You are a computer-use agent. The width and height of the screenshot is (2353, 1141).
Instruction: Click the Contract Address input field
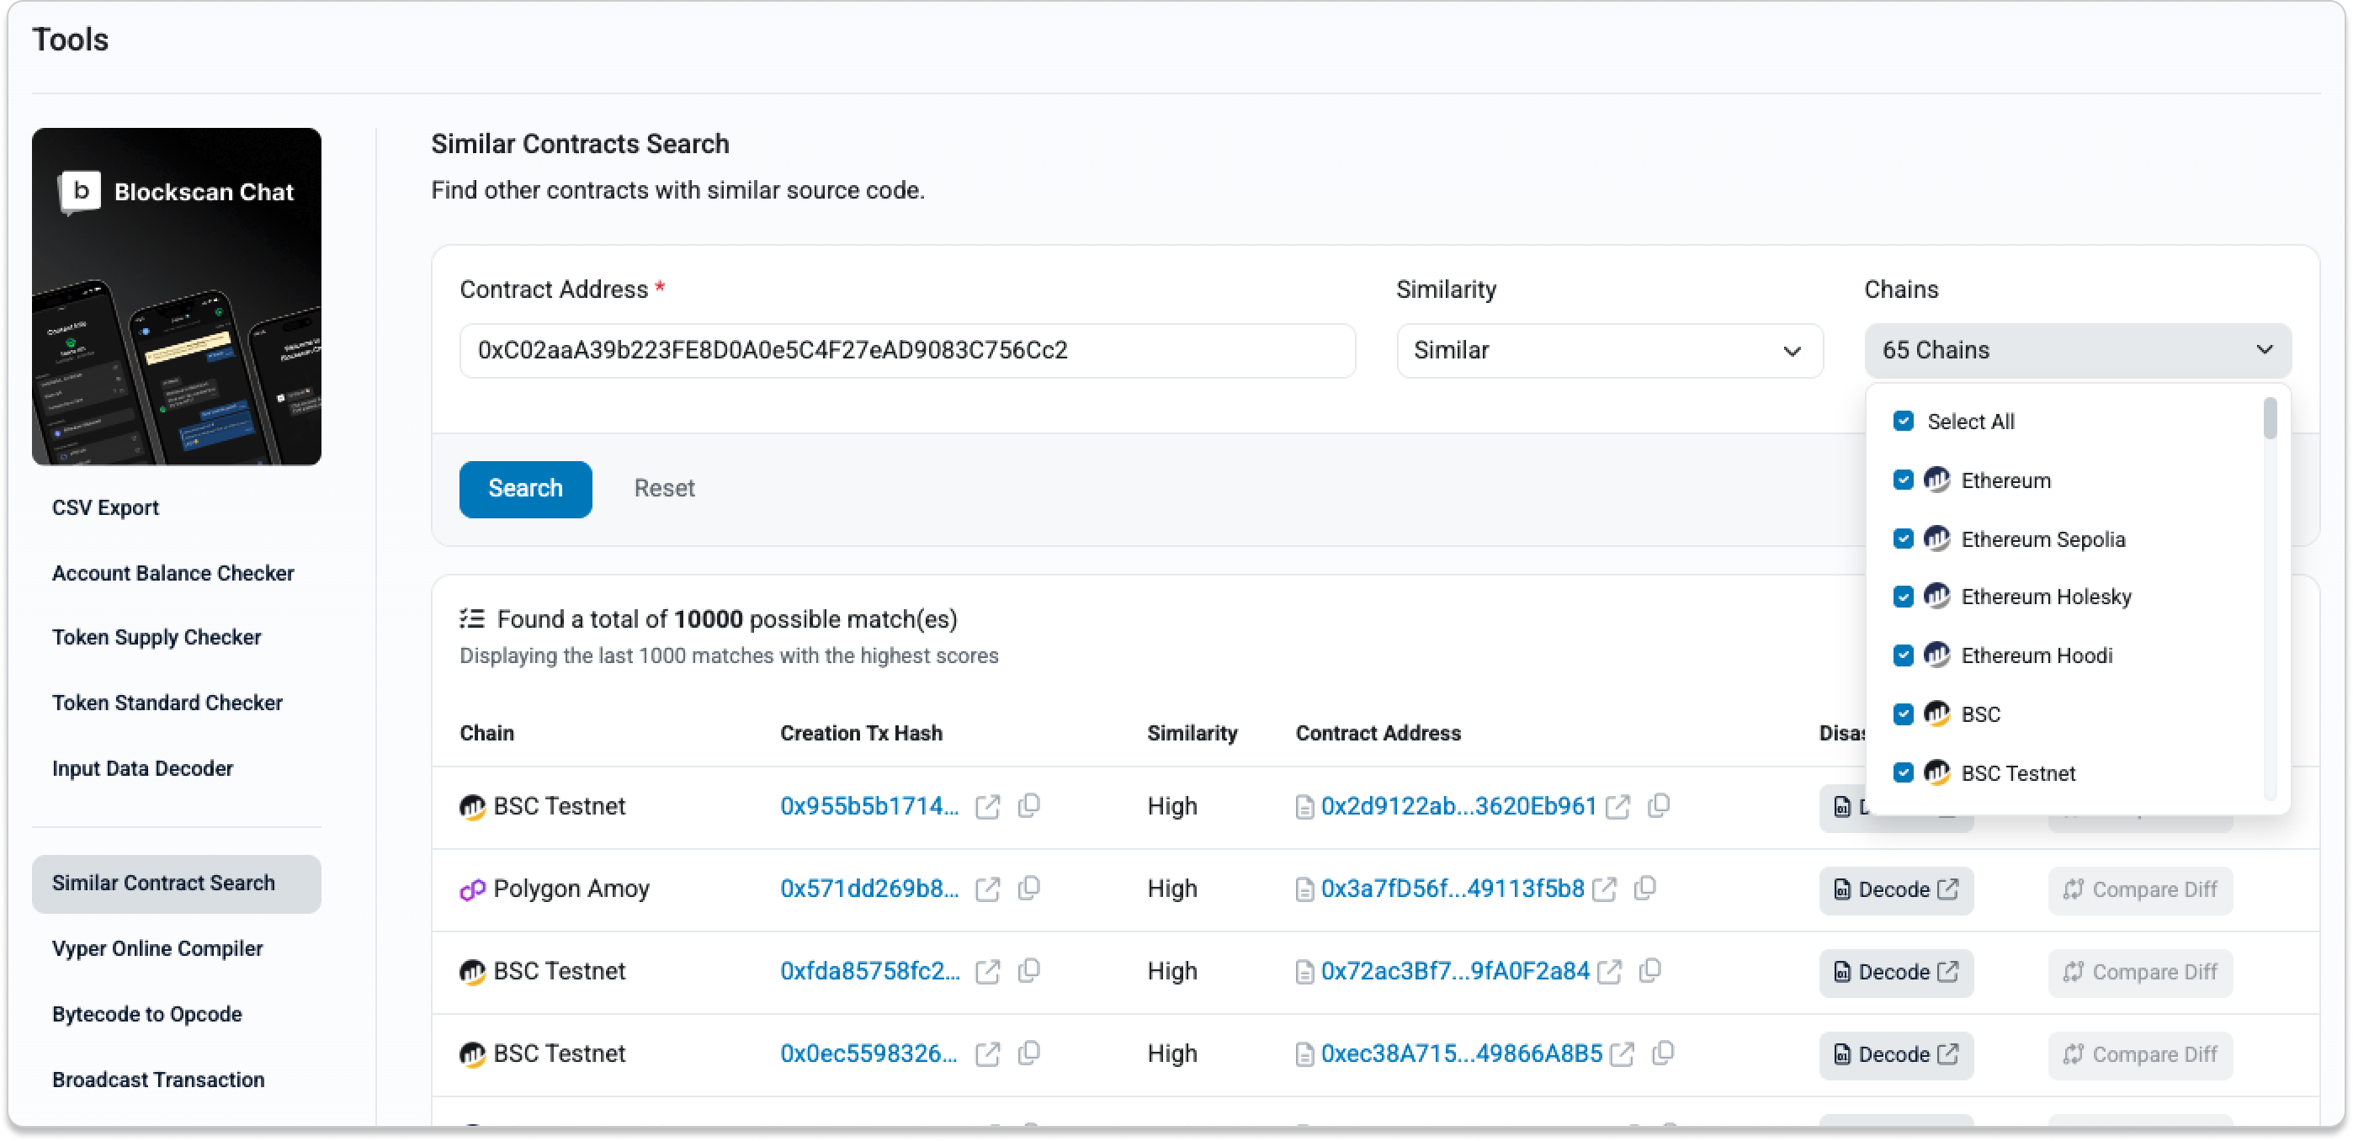click(906, 351)
